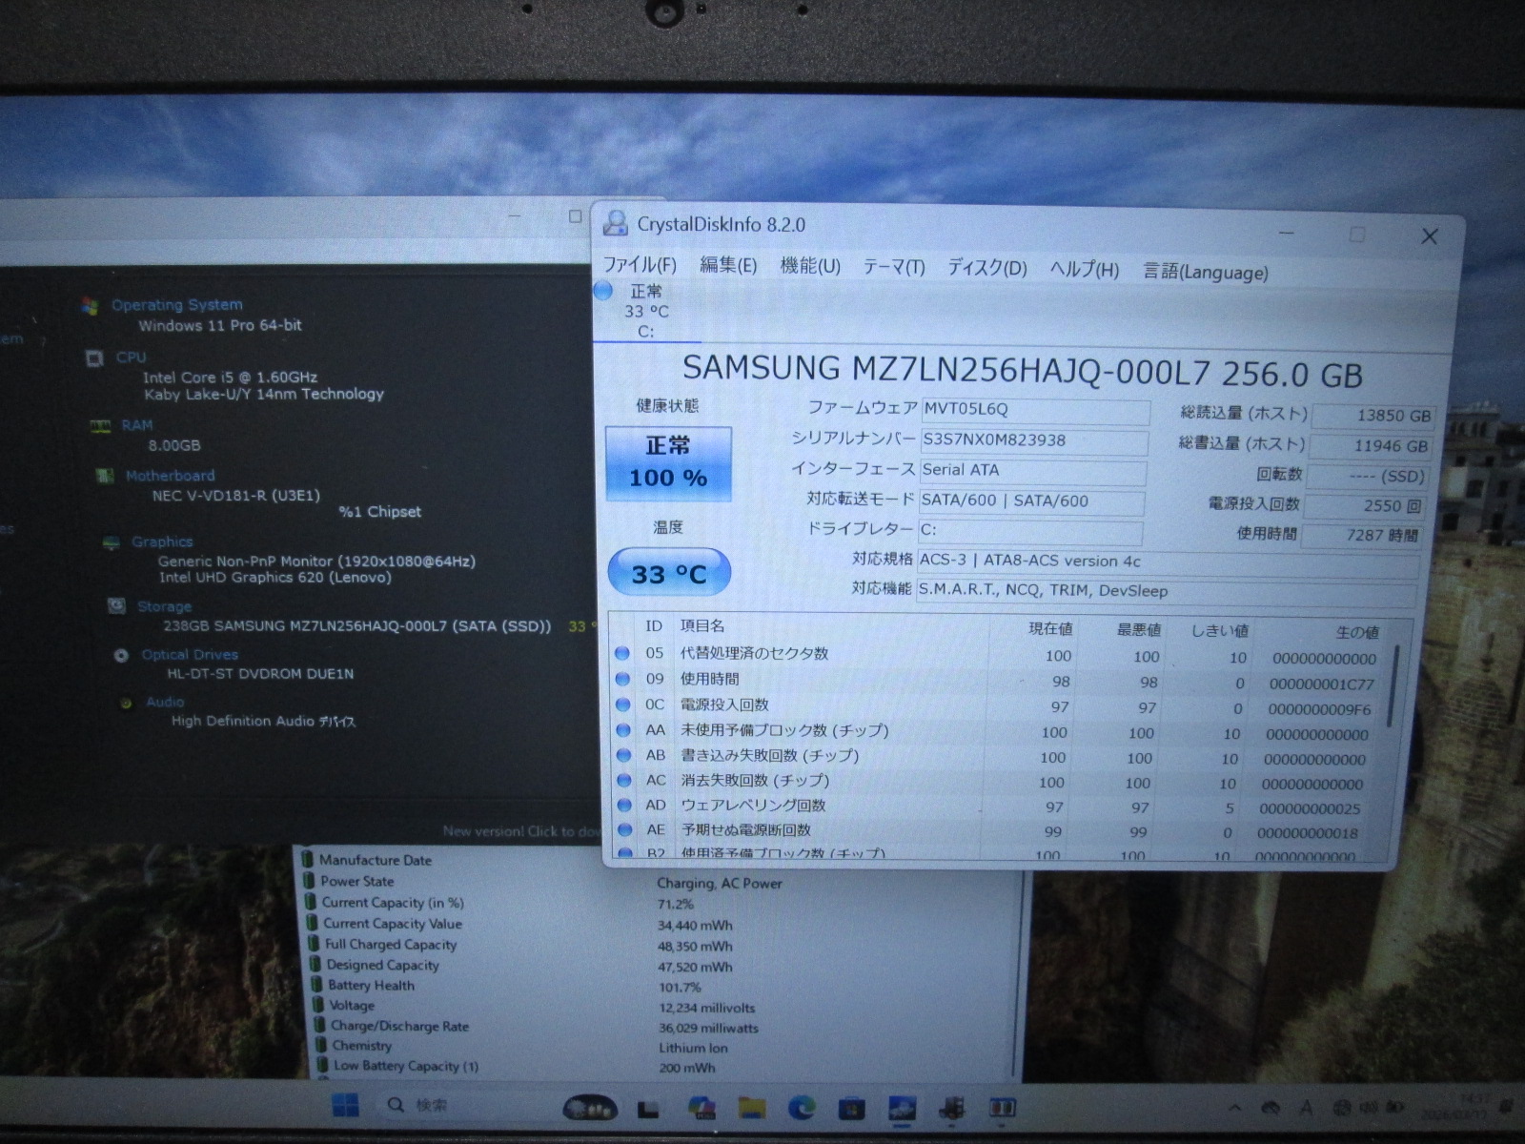Image resolution: width=1525 pixels, height=1144 pixels.
Task: Click the 33 °C temperature indicator button
Action: (x=668, y=573)
